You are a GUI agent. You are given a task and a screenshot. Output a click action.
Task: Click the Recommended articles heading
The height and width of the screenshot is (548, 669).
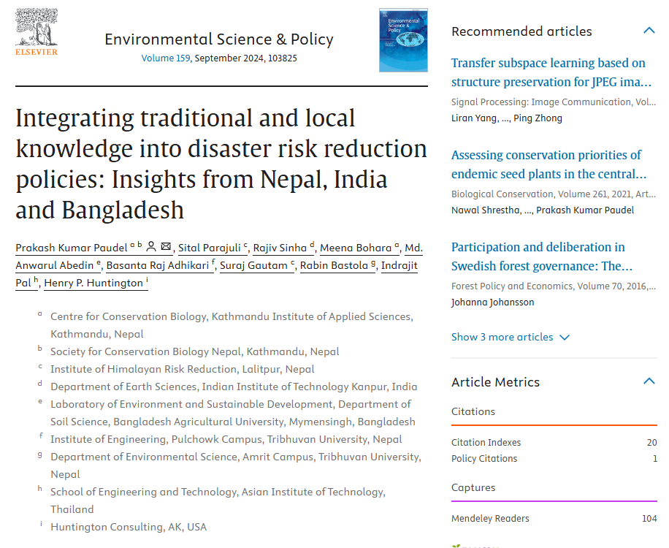pos(521,31)
